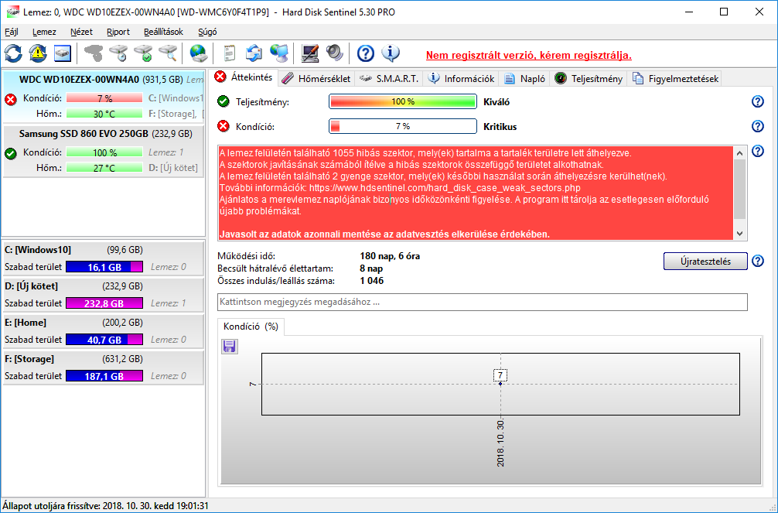
Task: Click the blue question mark help toolbar icon
Action: 366,53
